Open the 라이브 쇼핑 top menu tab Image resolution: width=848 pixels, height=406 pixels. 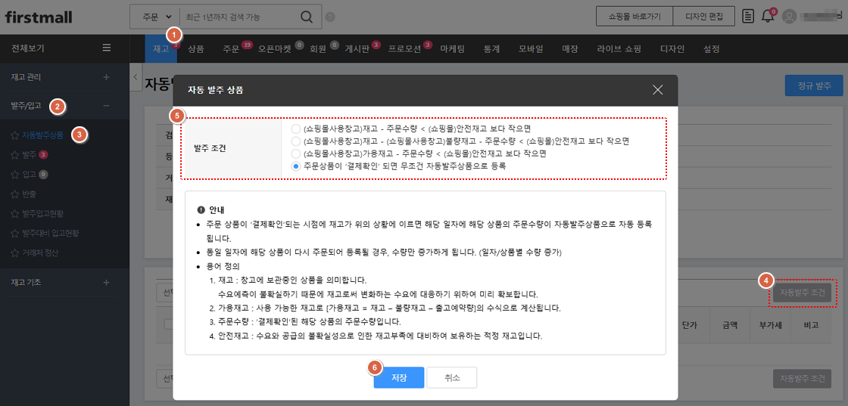pyautogui.click(x=619, y=49)
